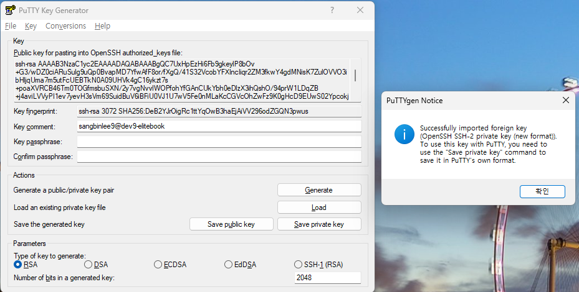Click the Key passphrase field

pyautogui.click(x=219, y=142)
